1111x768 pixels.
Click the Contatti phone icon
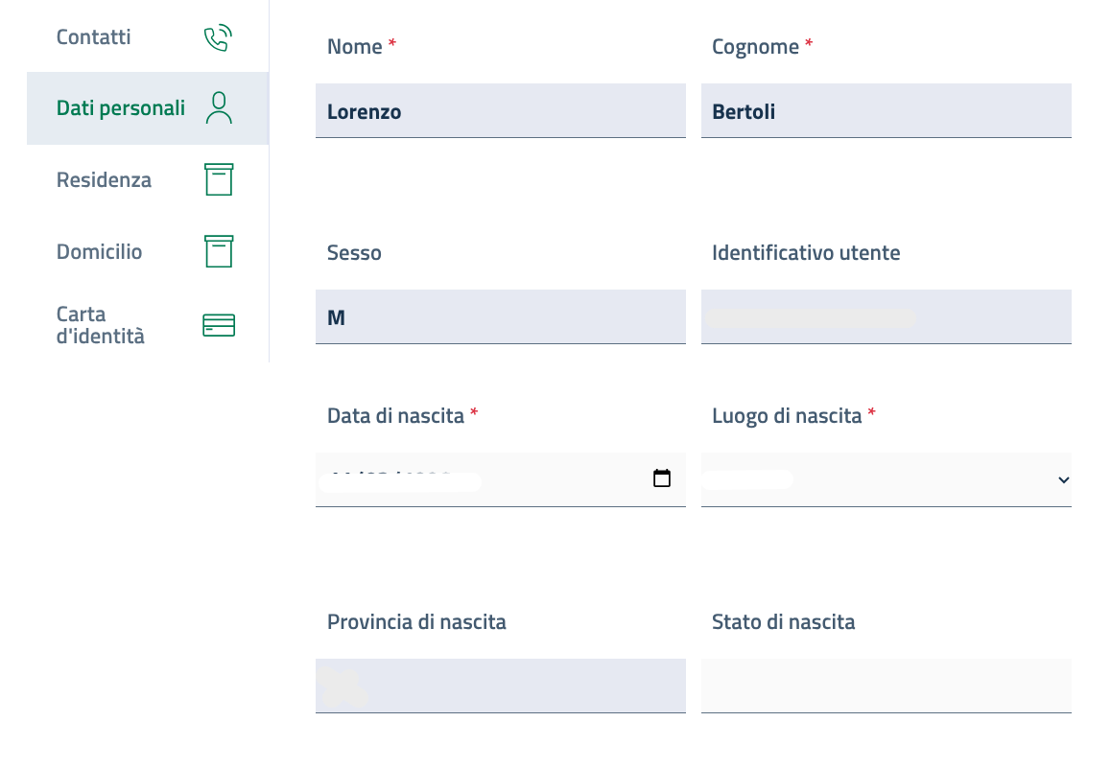coord(219,38)
